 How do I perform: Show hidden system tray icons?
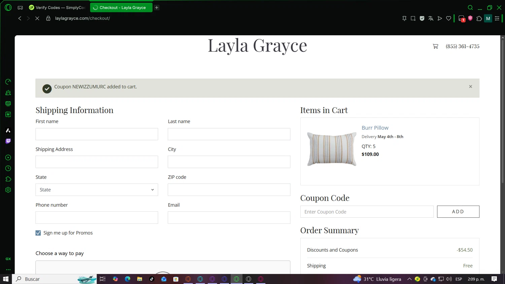click(x=409, y=279)
